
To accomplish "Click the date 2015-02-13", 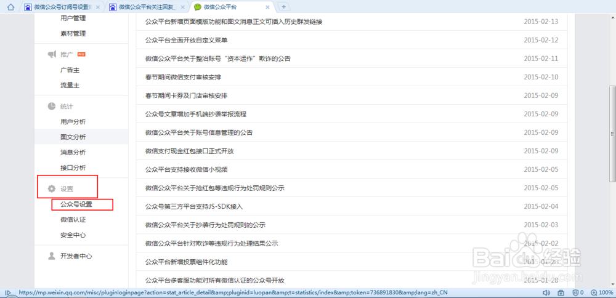I will tap(541, 22).
